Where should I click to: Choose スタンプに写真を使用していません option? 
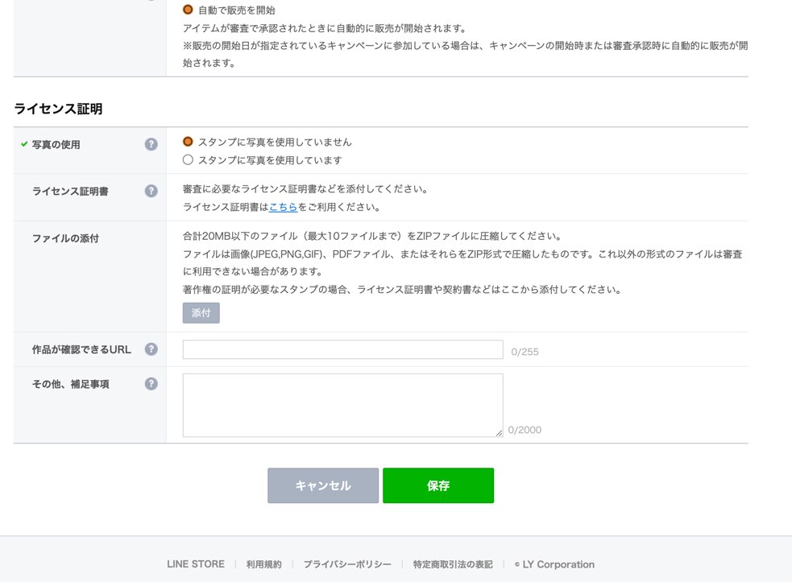[188, 142]
